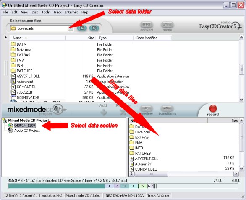Screen dimensions: 246x200
Task: Open the downloads source folder dropdown
Action: click(71, 28)
